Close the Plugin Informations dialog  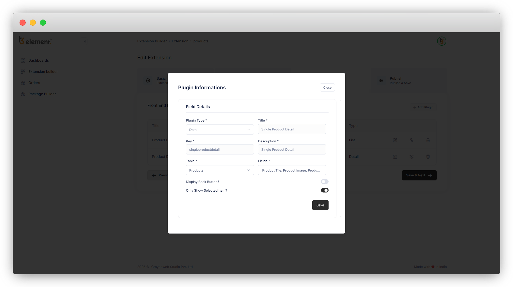[327, 88]
